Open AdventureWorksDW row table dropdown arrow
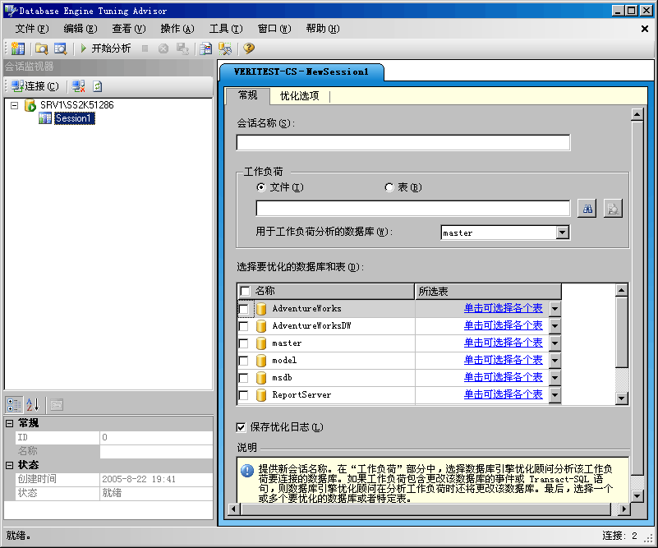 pos(554,326)
